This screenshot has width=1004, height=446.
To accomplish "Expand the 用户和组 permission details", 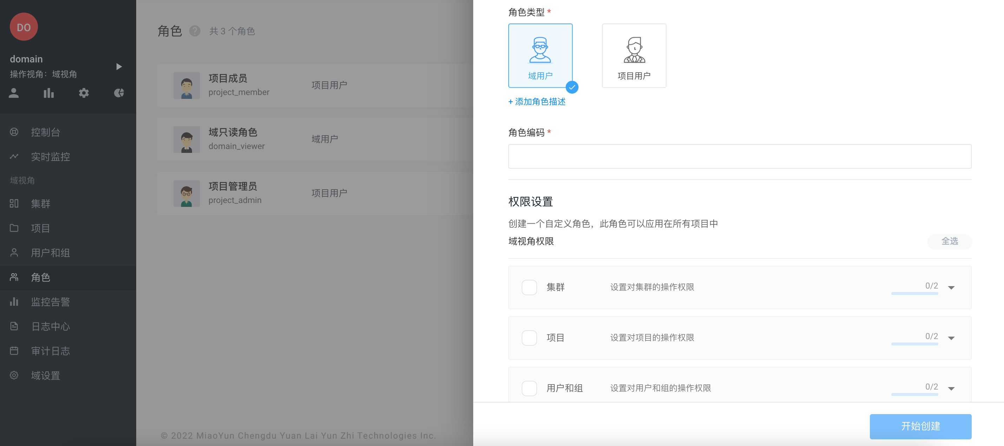I will 952,388.
